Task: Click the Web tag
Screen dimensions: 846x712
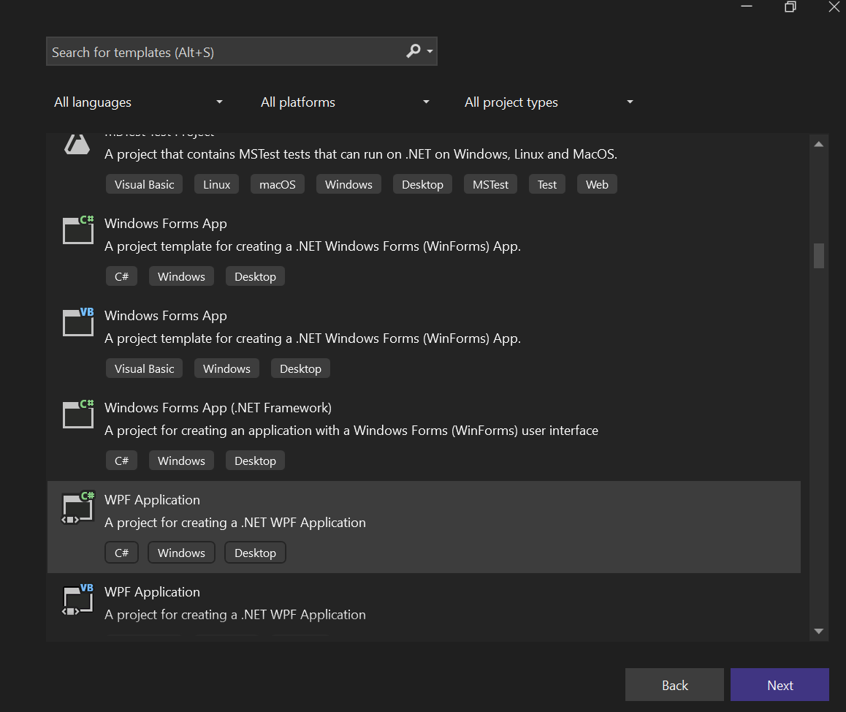Action: click(x=597, y=185)
